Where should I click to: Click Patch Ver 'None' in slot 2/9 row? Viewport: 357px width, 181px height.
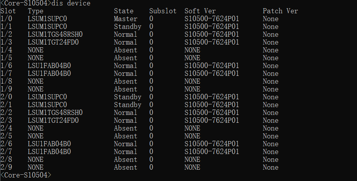(x=270, y=167)
